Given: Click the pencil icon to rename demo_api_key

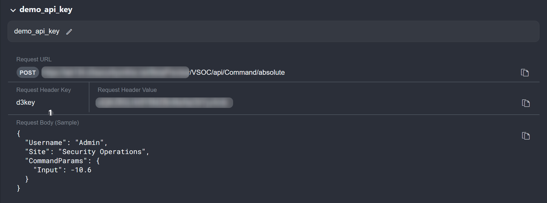Looking at the screenshot, I should (x=69, y=32).
